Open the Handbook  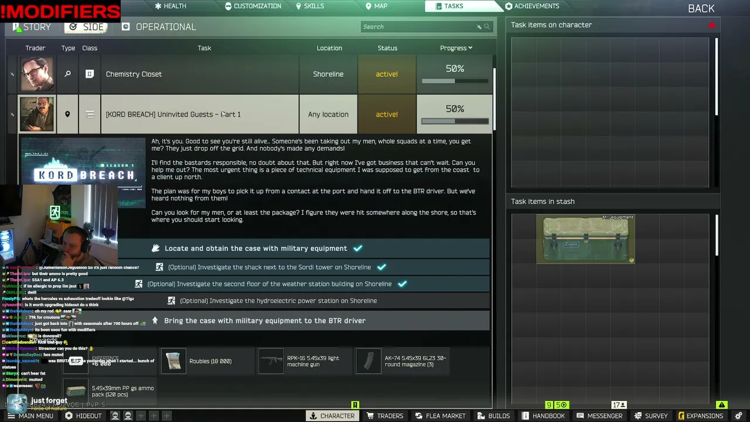point(543,416)
